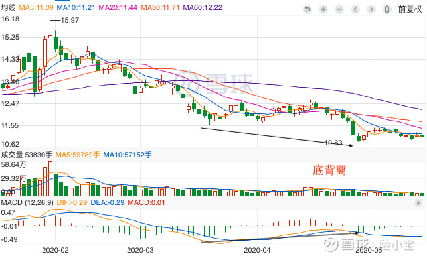Viewport: 427px width, 258px height.
Task: Click the MA20:11.44 legend label
Action: (x=118, y=7)
